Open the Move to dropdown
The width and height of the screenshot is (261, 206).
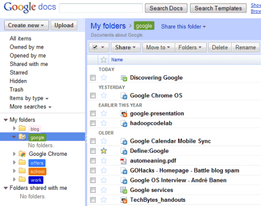pyautogui.click(x=159, y=47)
